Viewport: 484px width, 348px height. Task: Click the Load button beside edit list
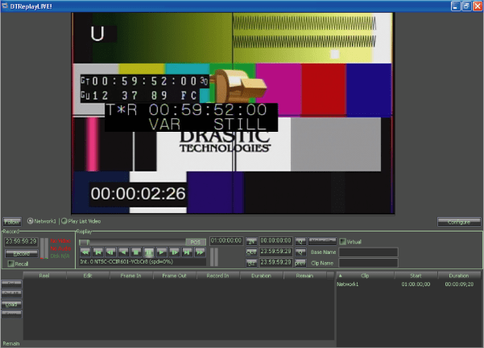point(12,305)
